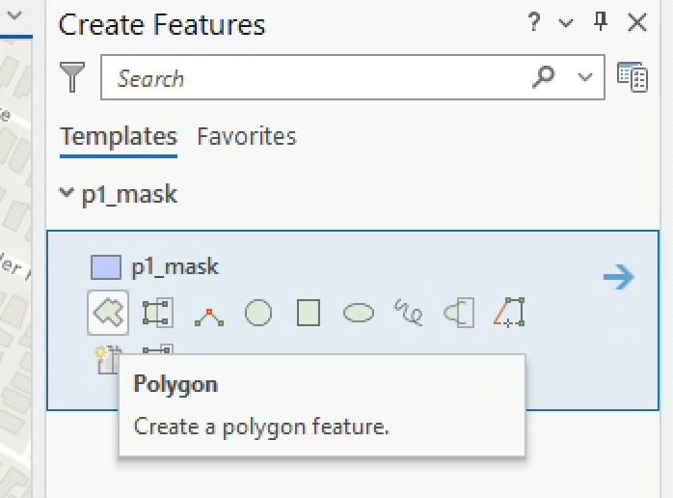Pick the Rectangle construction tool

[x=309, y=313]
